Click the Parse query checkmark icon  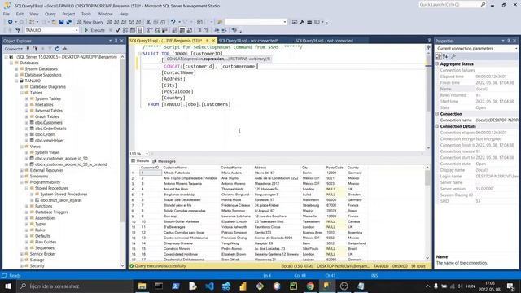pyautogui.click(x=117, y=30)
